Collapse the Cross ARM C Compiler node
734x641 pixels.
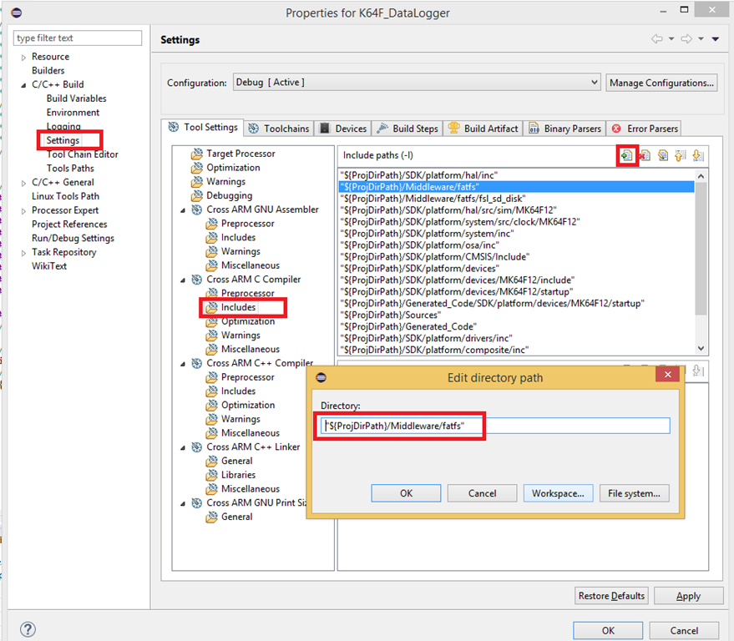click(185, 280)
